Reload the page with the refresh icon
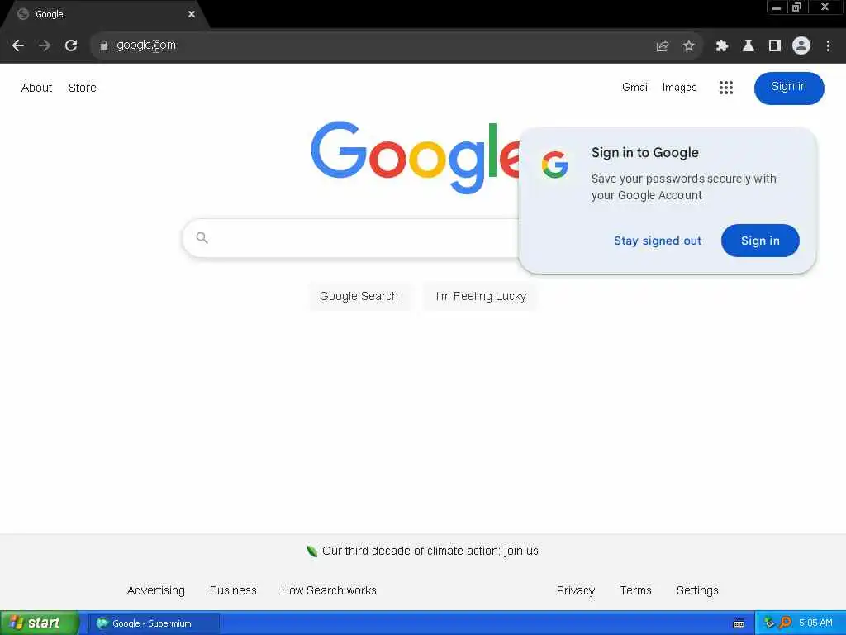The image size is (846, 635). click(71, 45)
